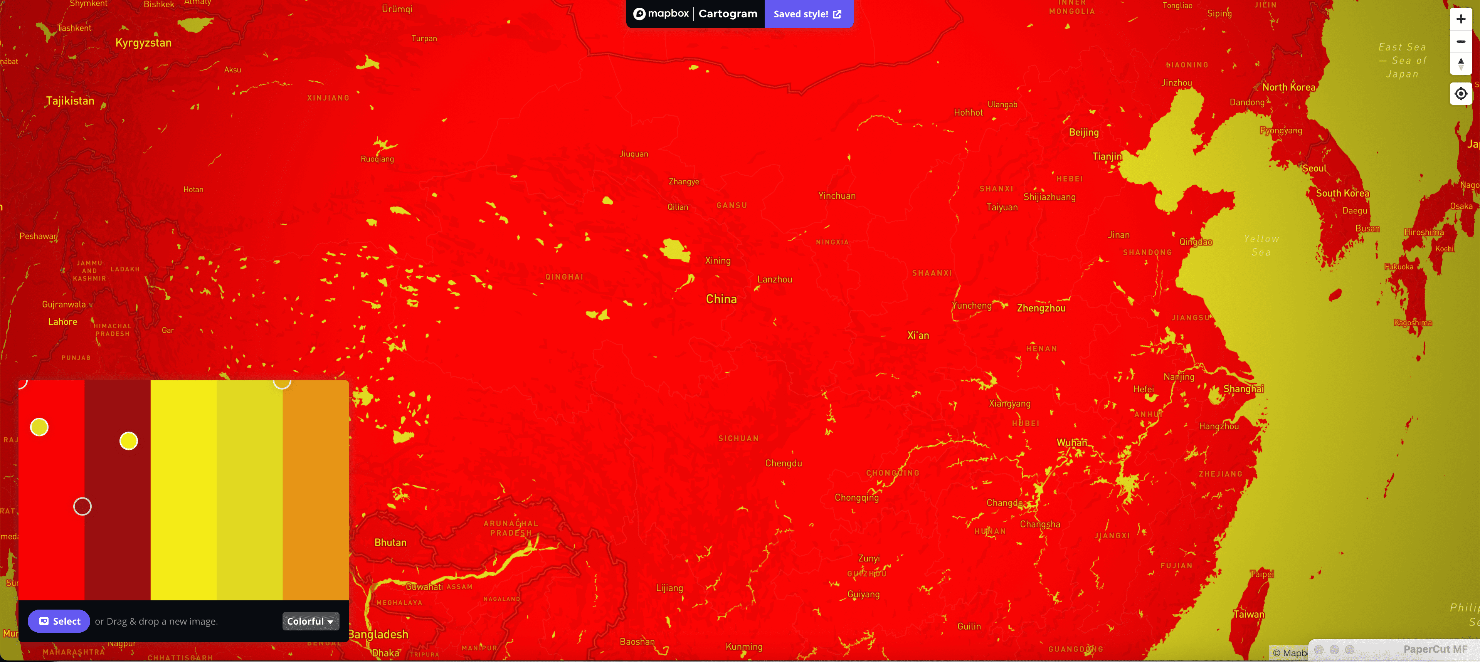Open the © Mapbox attribution link
1480x662 pixels.
click(1289, 653)
